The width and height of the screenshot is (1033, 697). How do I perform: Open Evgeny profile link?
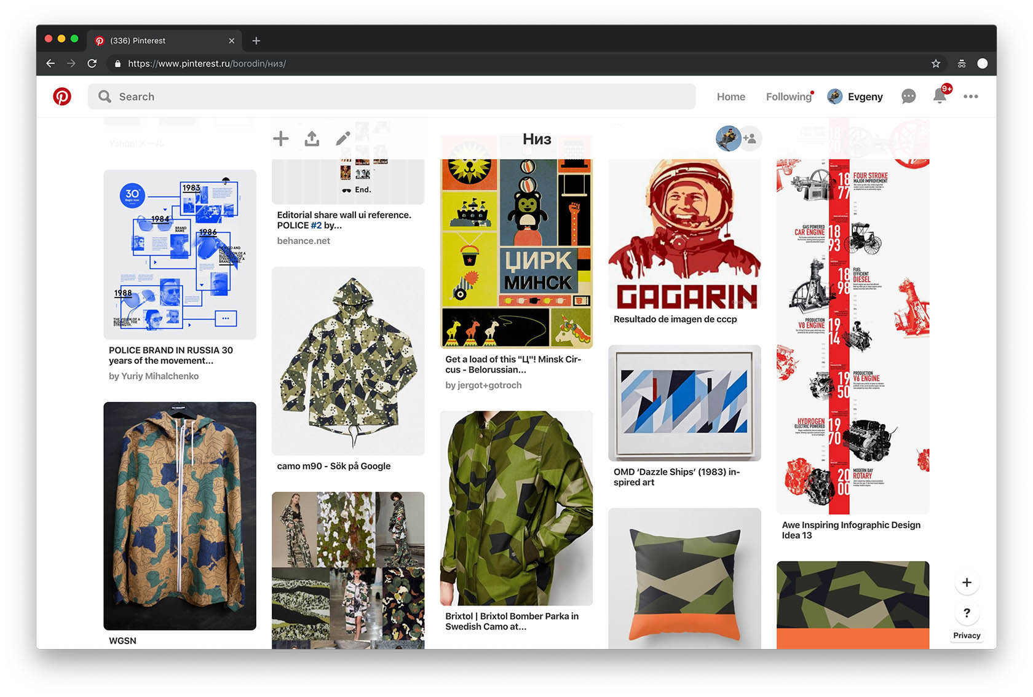pyautogui.click(x=855, y=96)
